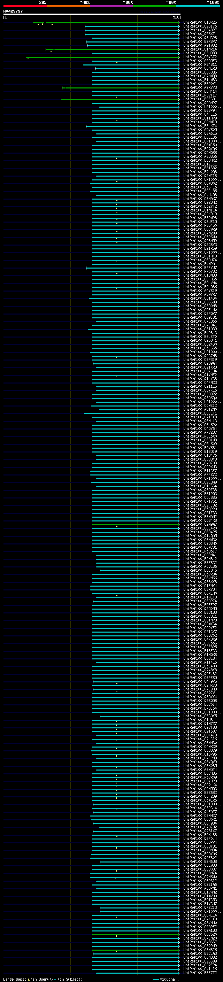Click the red 20% identity legend segment
The height and width of the screenshot is (982, 223).
[x=25, y=6]
